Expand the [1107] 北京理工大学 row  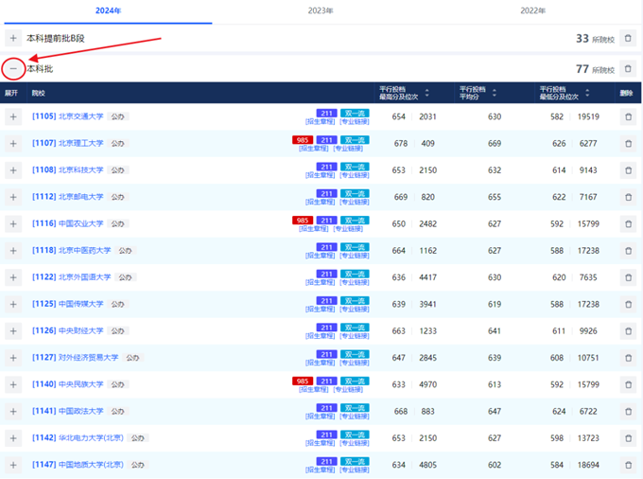13,143
